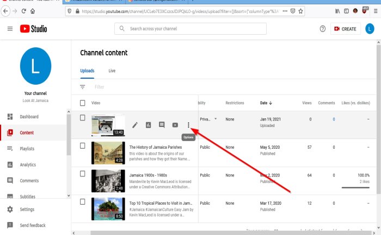The image size is (381, 235).
Task: Open Analytics icon for the first video
Action: pos(148,125)
